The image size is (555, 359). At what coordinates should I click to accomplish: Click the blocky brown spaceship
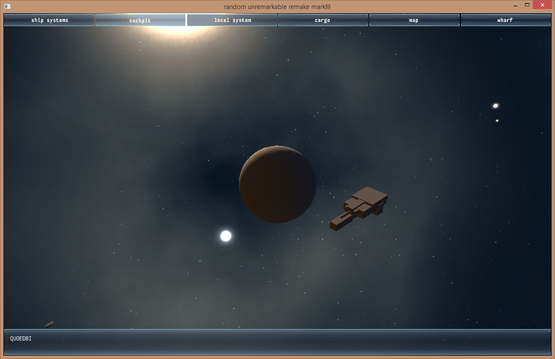359,208
